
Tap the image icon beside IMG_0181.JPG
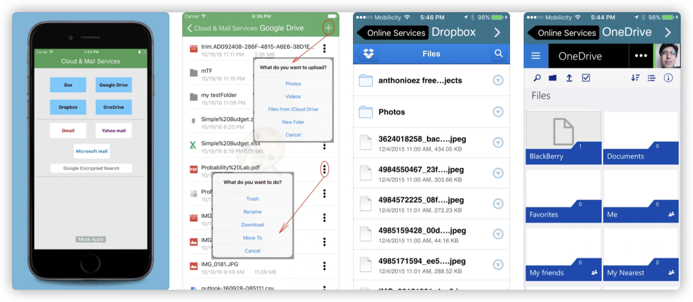point(194,266)
